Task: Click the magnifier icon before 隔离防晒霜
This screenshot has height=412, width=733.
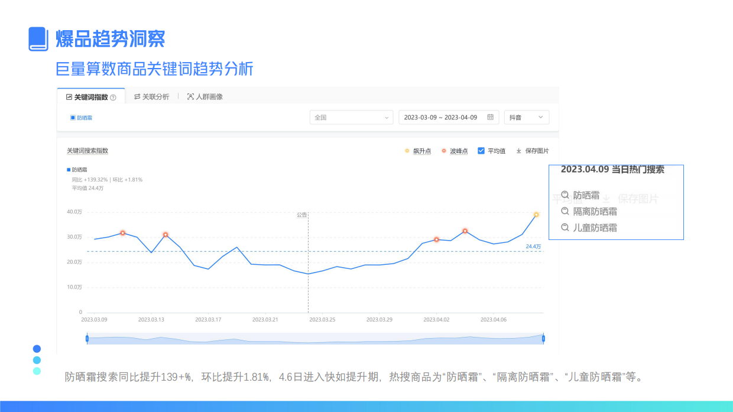Action: [565, 211]
